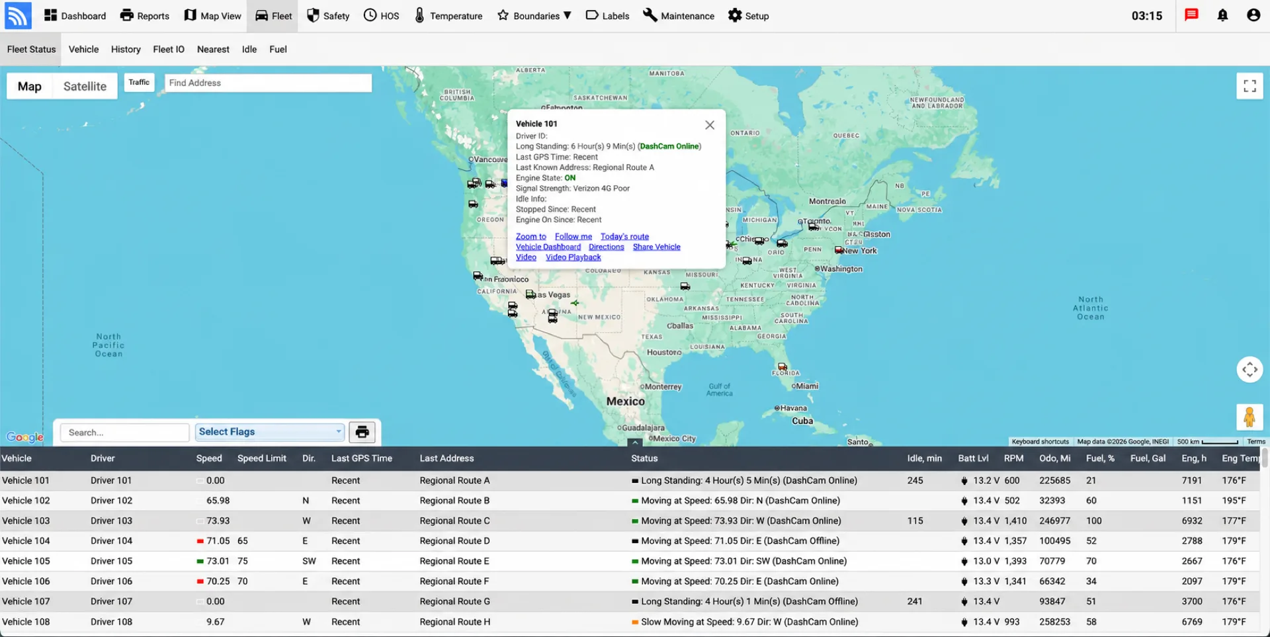Click the Street View pegman
This screenshot has width=1270, height=637.
coord(1249,417)
